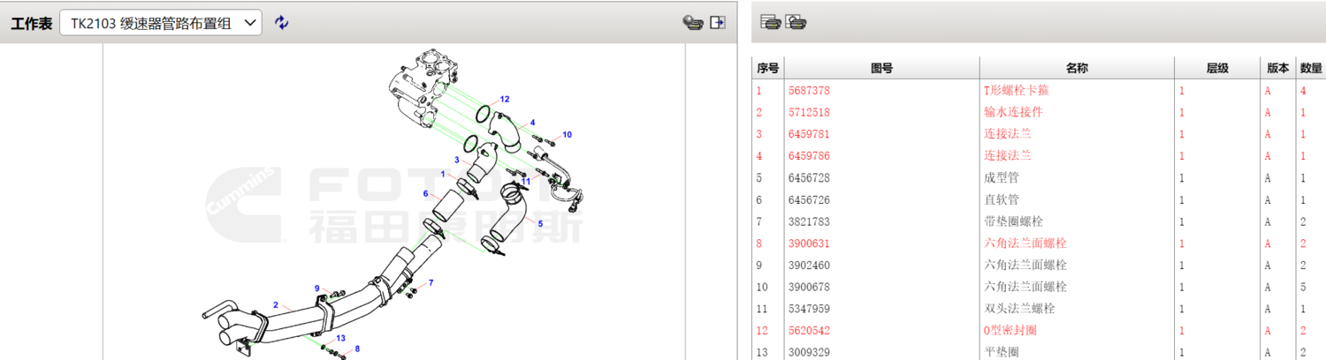Viewport: 1326px width, 360px height.
Task: Select callout number 3 in the diagram
Action: tap(457, 160)
